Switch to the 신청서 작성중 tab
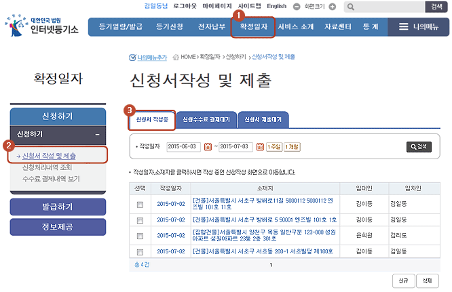The width and height of the screenshot is (452, 292). 152,120
